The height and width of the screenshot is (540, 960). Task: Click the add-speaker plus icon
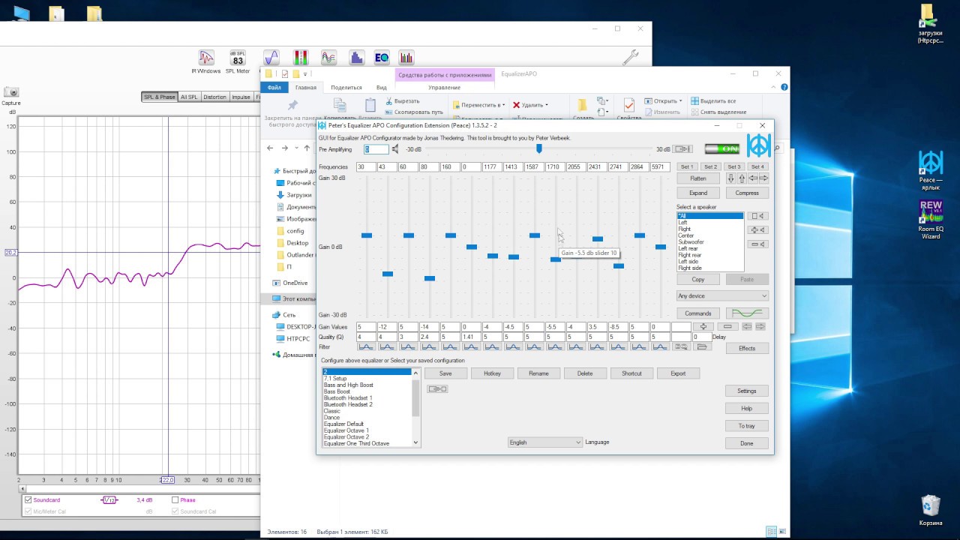[x=758, y=230]
